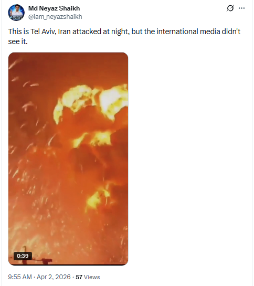This screenshot has height=286, width=254.
Task: Open the Grok explain-this-post icon
Action: [230, 8]
